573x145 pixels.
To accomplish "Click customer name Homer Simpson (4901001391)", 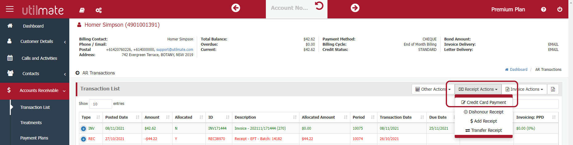I will (x=122, y=25).
